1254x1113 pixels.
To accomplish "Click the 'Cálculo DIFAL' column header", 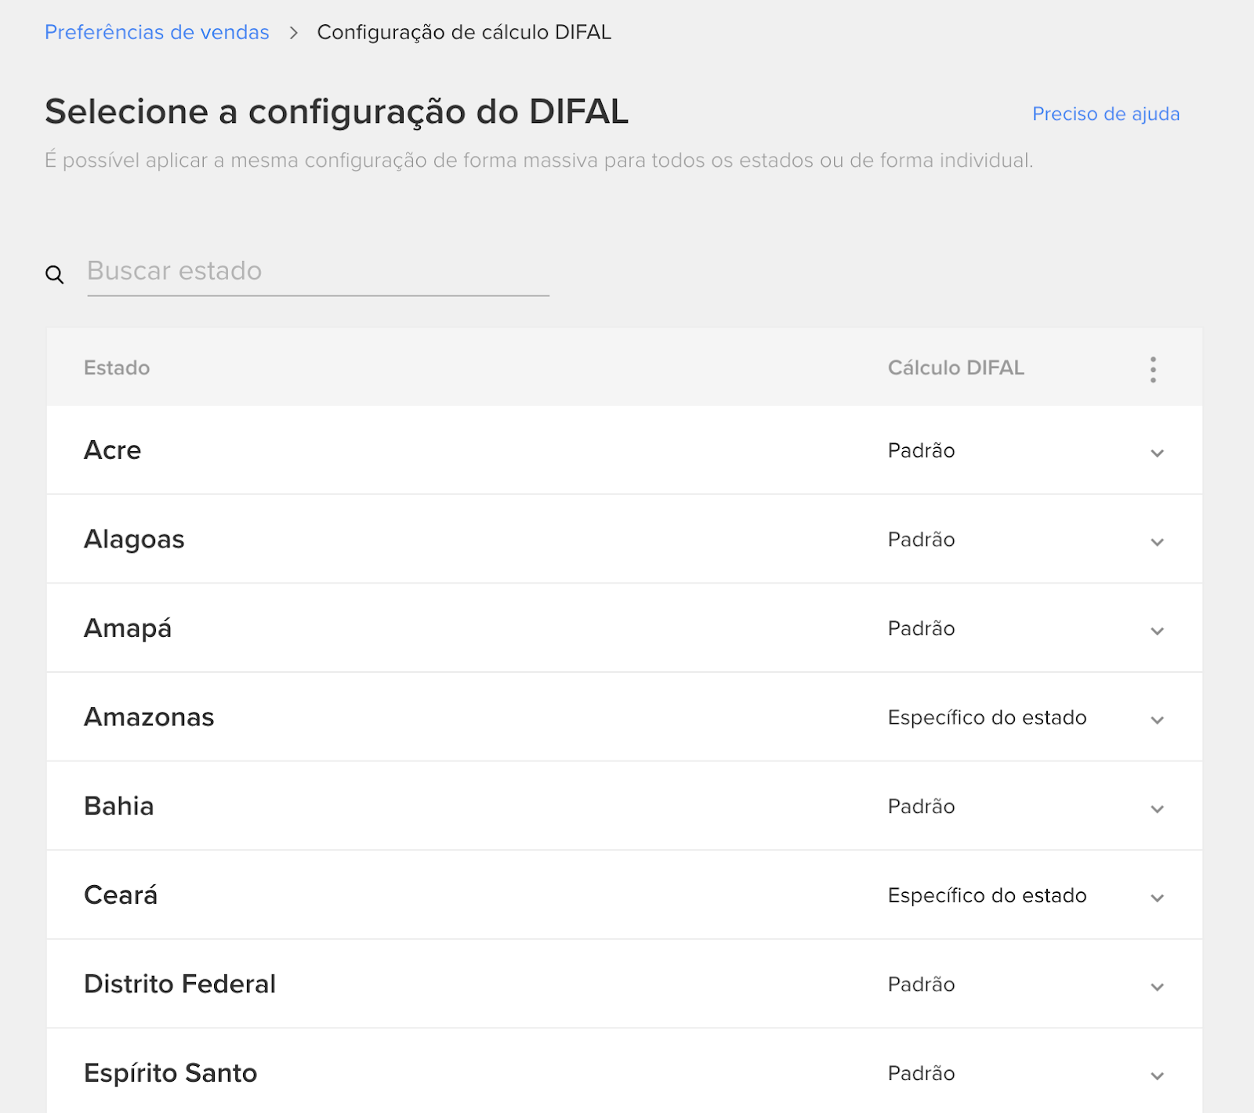I will [955, 368].
